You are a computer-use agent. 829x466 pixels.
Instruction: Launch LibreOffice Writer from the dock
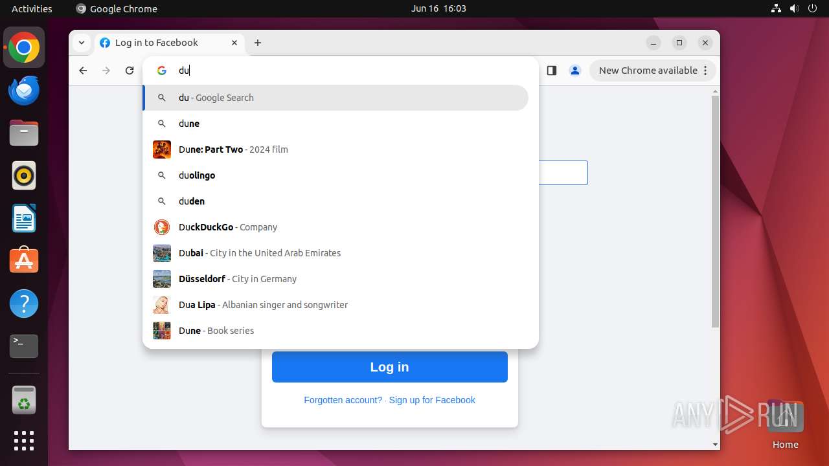click(x=24, y=218)
